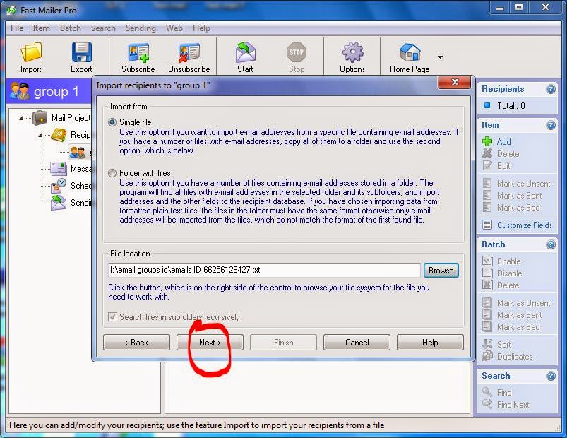Click the Recipients address book icon in tree
The height and width of the screenshot is (438, 567).
click(59, 134)
